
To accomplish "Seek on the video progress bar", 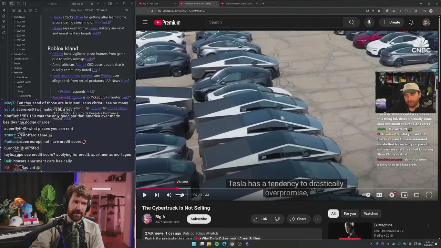I will coord(287,188).
